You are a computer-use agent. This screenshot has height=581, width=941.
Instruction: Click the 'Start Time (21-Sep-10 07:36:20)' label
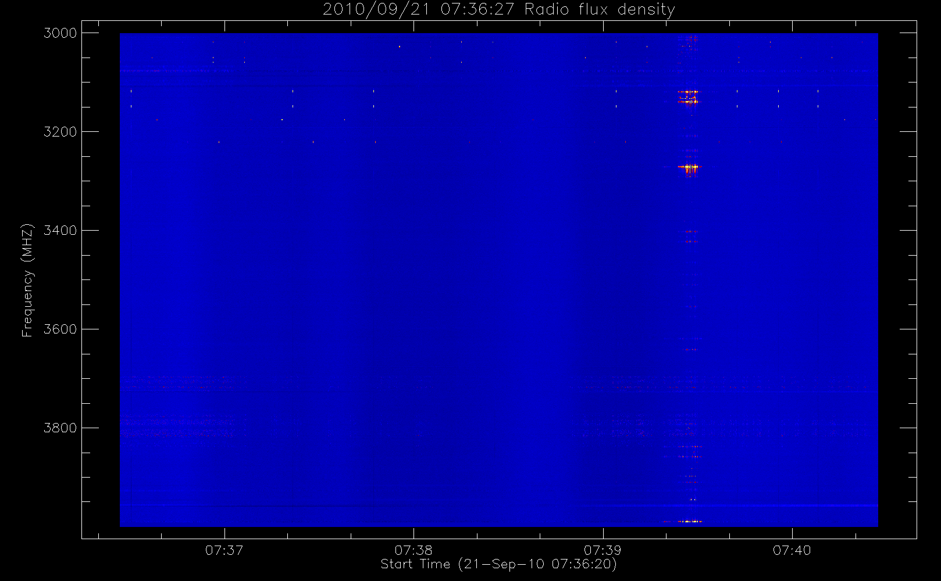point(498,564)
